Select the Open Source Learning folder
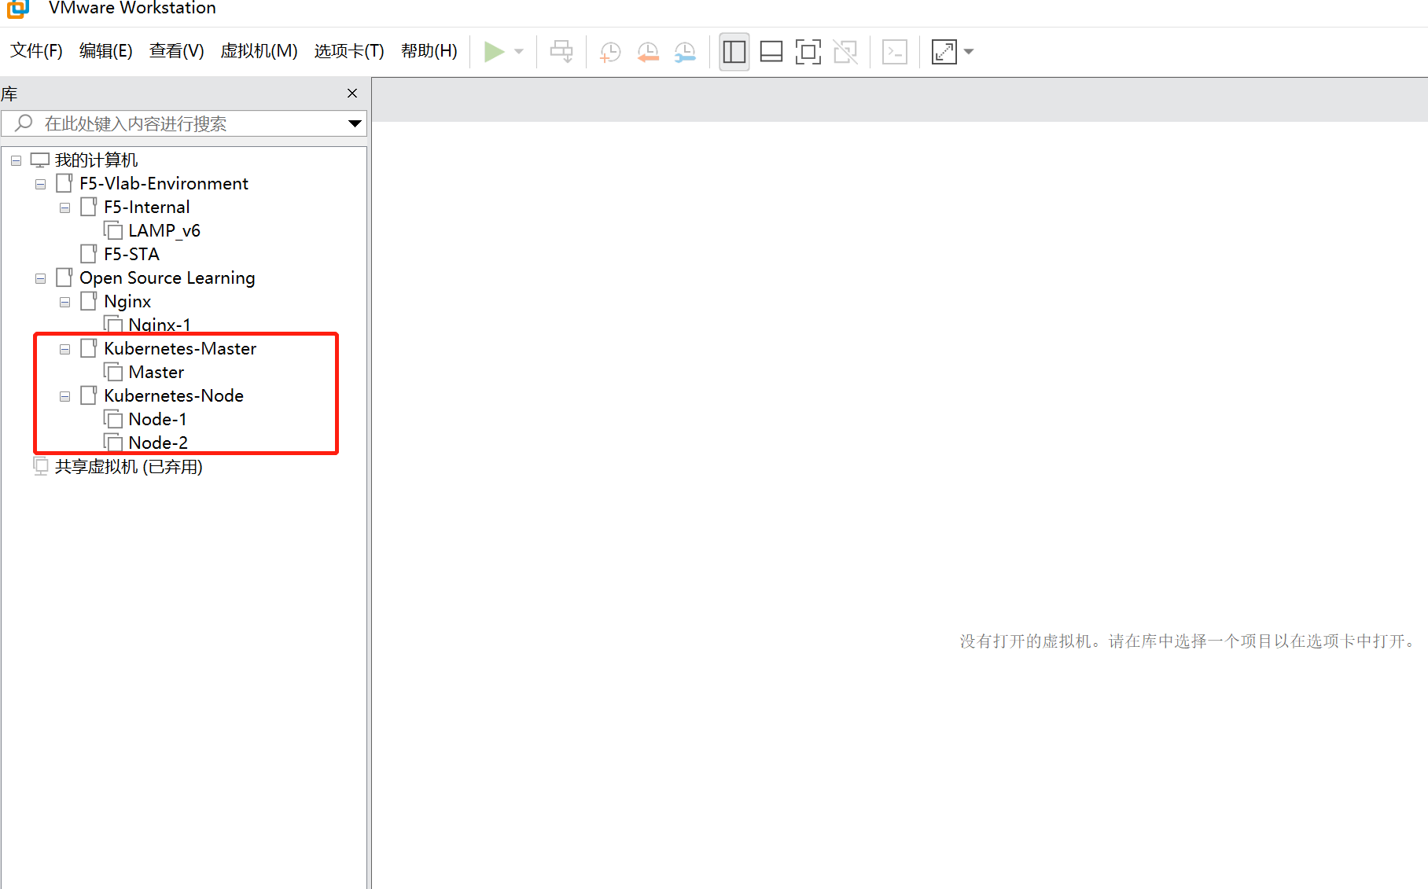 [x=167, y=278]
